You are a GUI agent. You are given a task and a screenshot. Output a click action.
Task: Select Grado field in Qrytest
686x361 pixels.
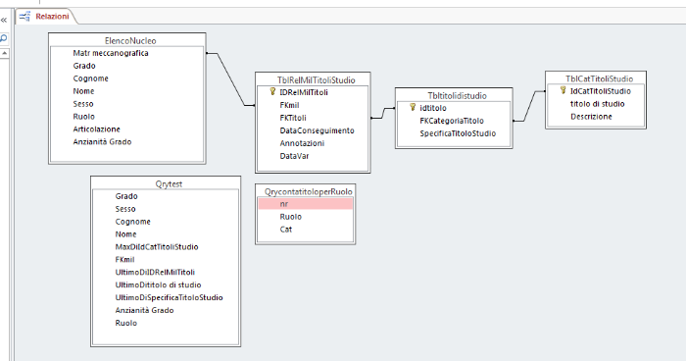point(126,196)
